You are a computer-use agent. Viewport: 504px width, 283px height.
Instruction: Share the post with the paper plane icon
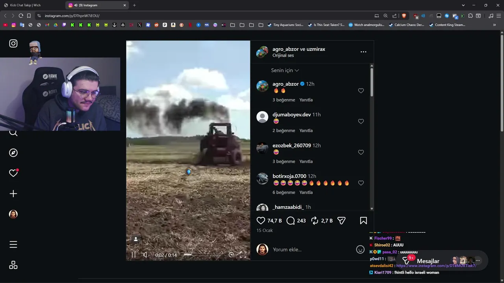[341, 221]
